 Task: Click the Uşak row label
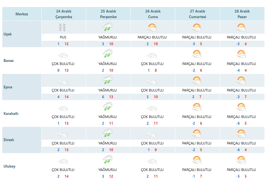8,34
